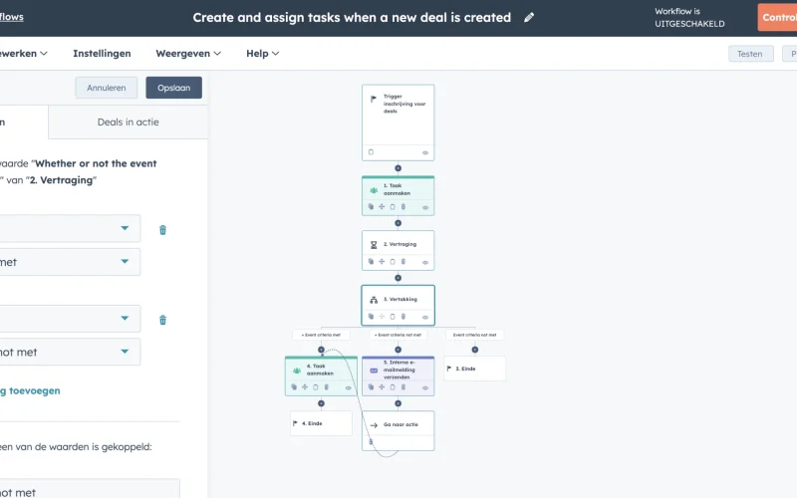Click the clipboard icon on the Trigger card
The image size is (797, 498).
tap(371, 152)
